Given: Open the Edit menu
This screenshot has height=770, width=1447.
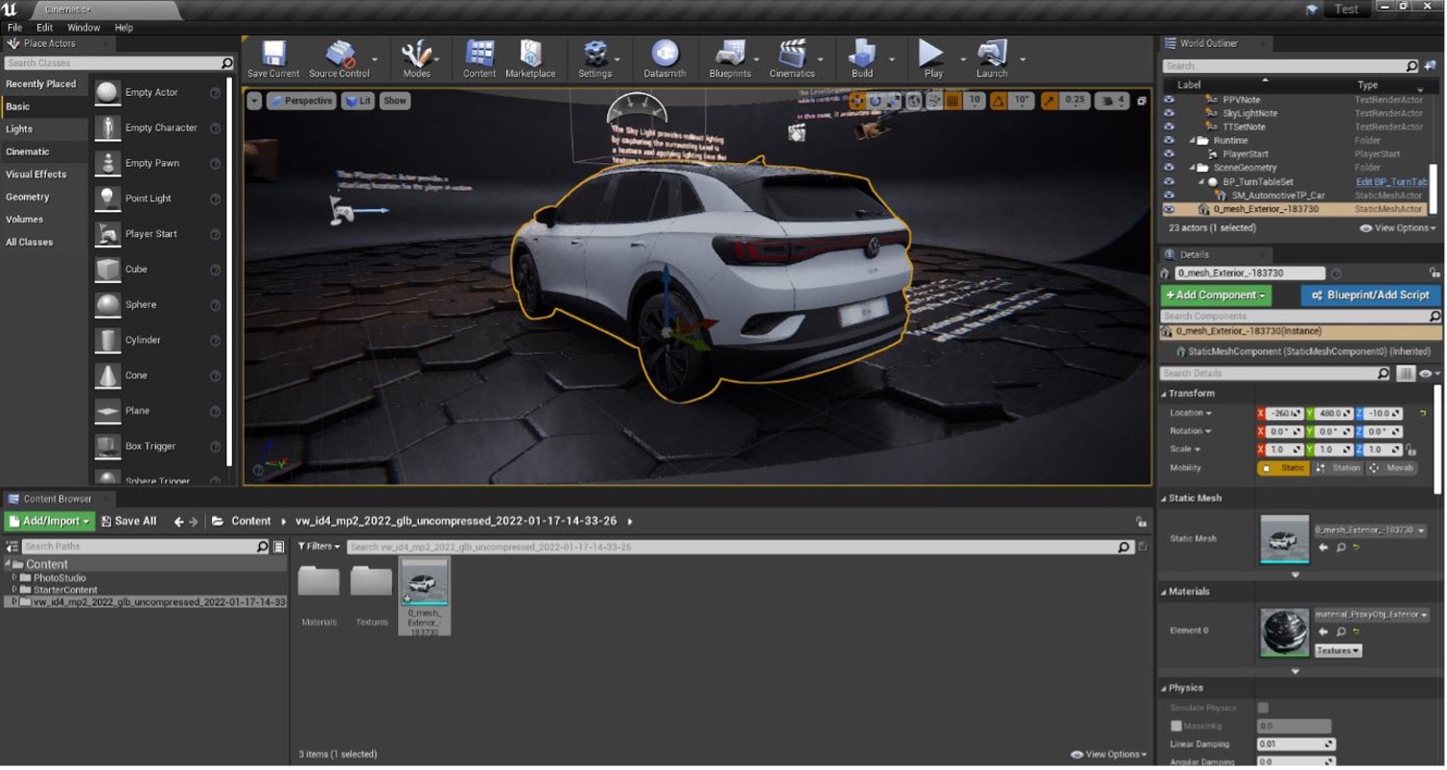Looking at the screenshot, I should click(x=45, y=28).
